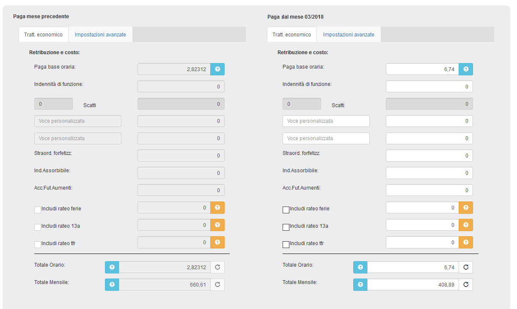Recalculate right Totale Orario with refresh icon
The height and width of the screenshot is (309, 517).
pos(466,267)
